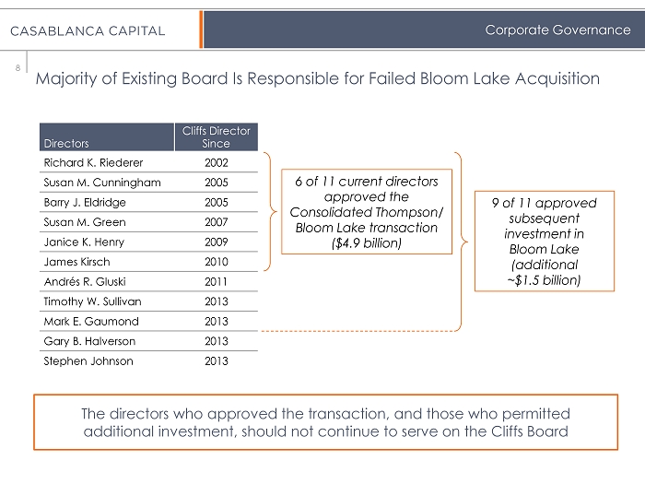
Task: Select the Corporate Governance header label
Action: click(x=557, y=30)
